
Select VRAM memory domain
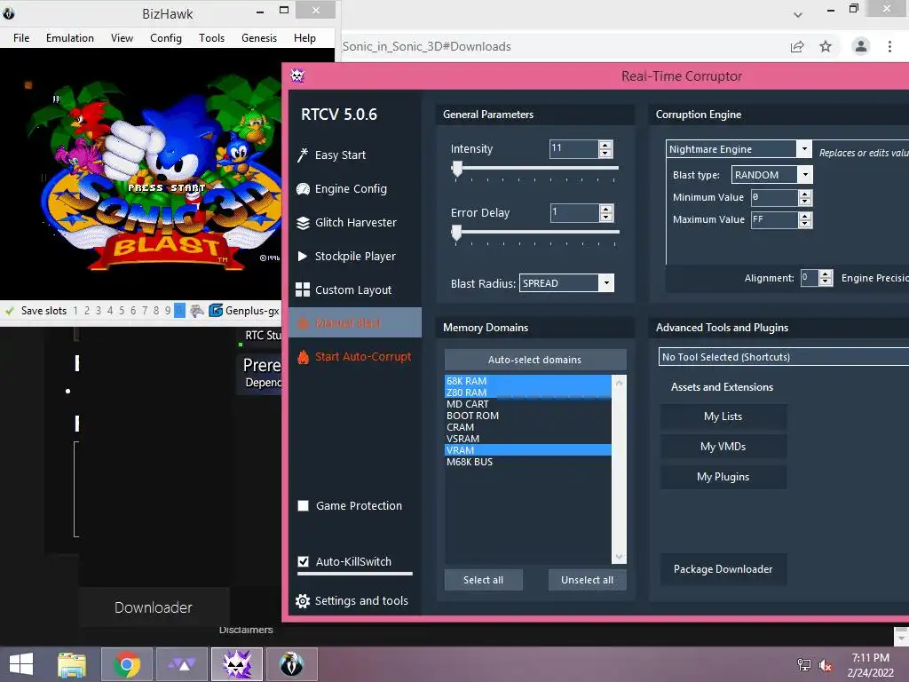click(x=527, y=450)
